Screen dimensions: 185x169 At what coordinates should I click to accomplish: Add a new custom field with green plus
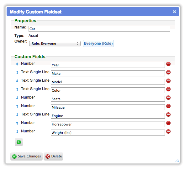[19, 142]
